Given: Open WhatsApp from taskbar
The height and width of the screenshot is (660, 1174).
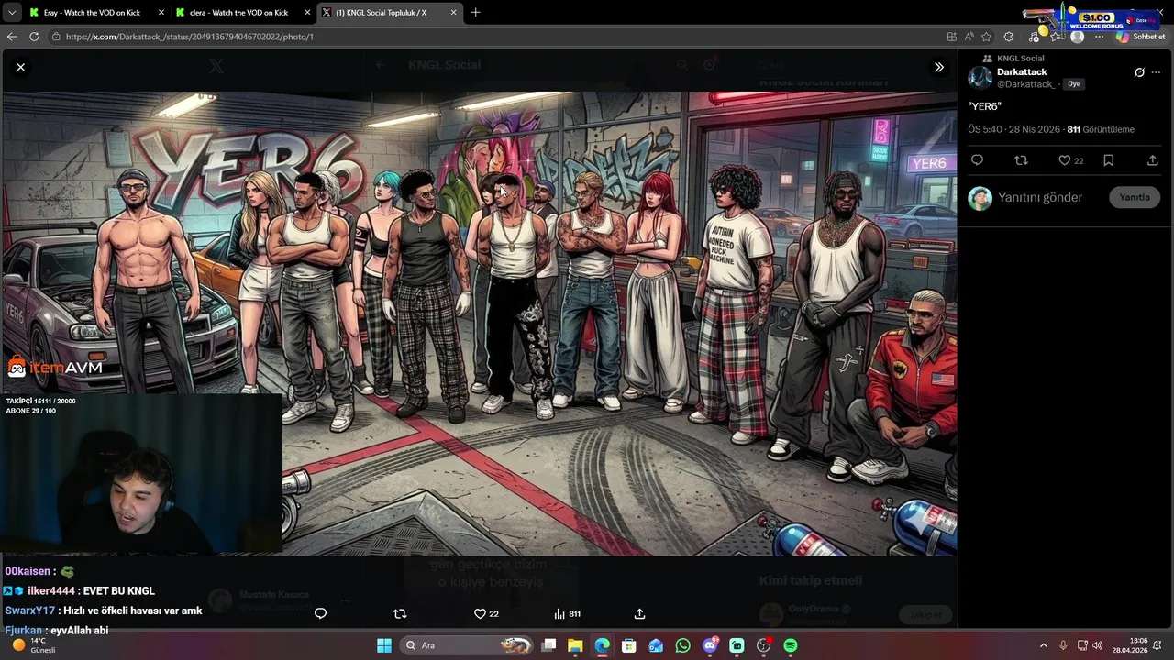Looking at the screenshot, I should point(682,645).
